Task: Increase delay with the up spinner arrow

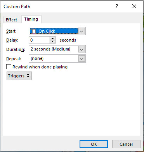Action: pos(52,38)
